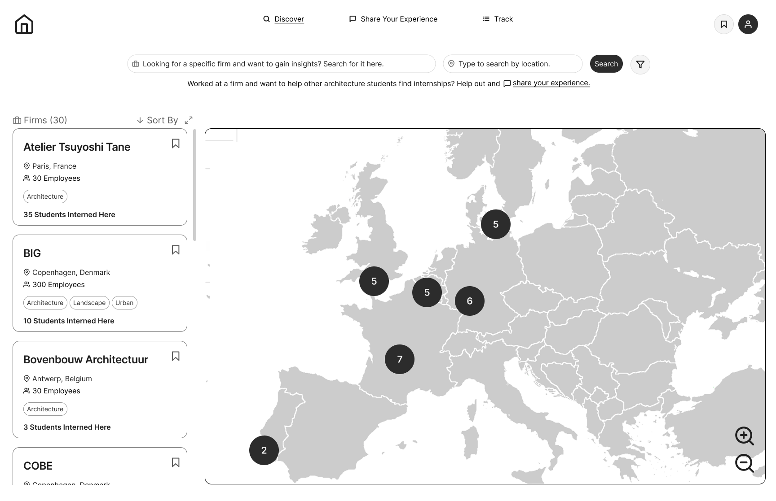This screenshot has height=501, width=776.
Task: Bookmark Atelier Tsuyoshi Tane
Action: click(x=176, y=144)
